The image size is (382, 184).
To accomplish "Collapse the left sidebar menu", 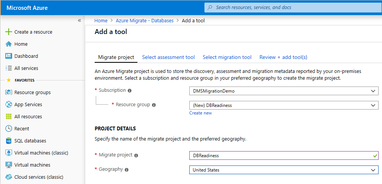I will pos(80,20).
